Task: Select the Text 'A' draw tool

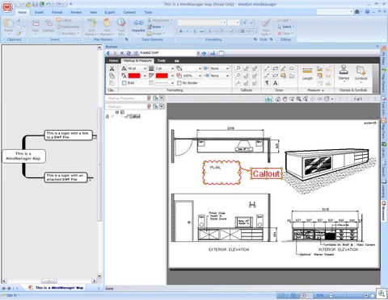Action: (276, 83)
